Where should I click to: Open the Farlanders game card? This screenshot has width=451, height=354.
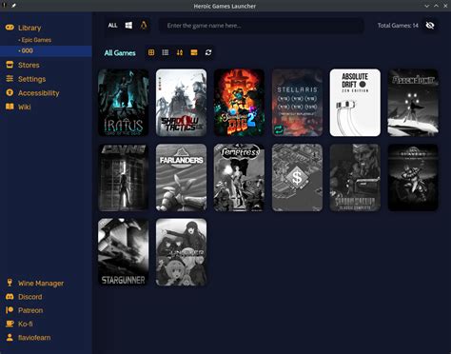[181, 178]
